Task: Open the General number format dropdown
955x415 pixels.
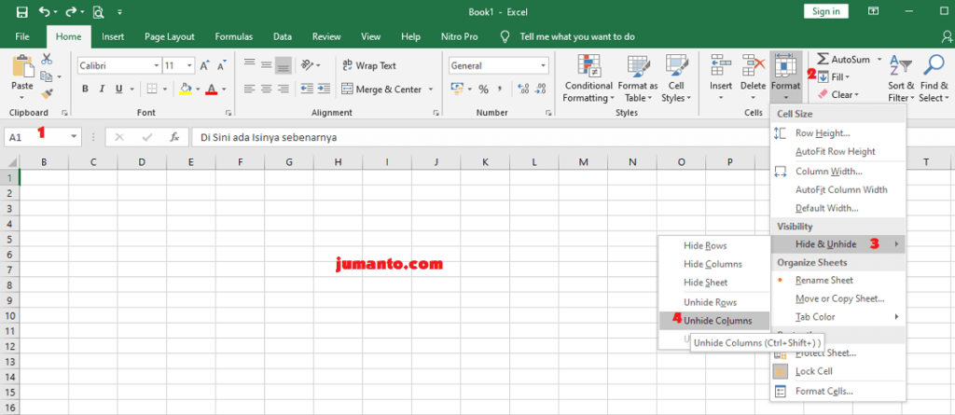Action: (544, 66)
